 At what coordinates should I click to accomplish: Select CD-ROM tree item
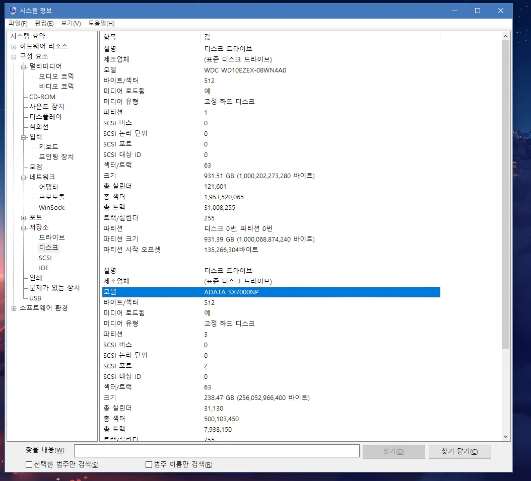tap(42, 97)
